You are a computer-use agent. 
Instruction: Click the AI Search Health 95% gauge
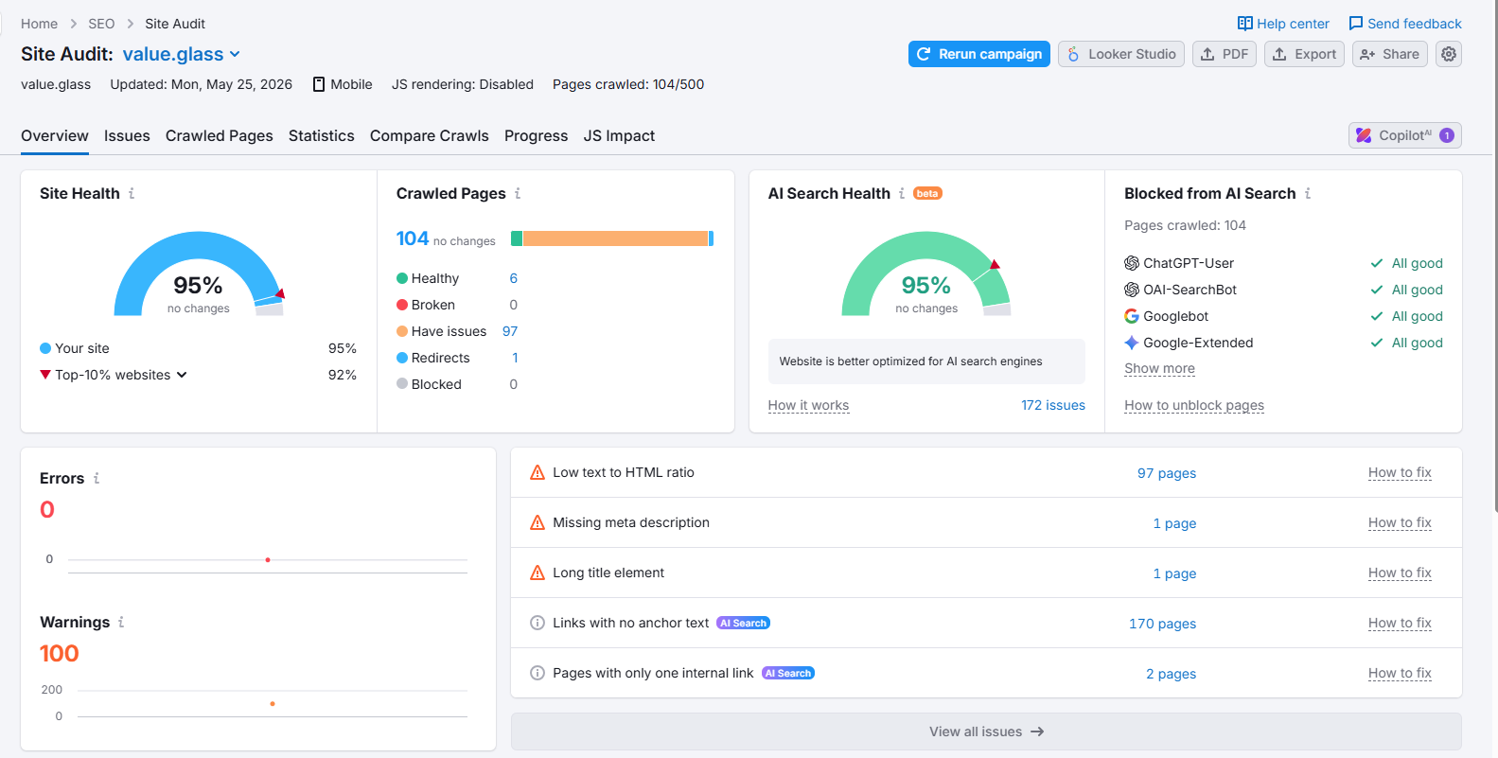click(x=926, y=273)
